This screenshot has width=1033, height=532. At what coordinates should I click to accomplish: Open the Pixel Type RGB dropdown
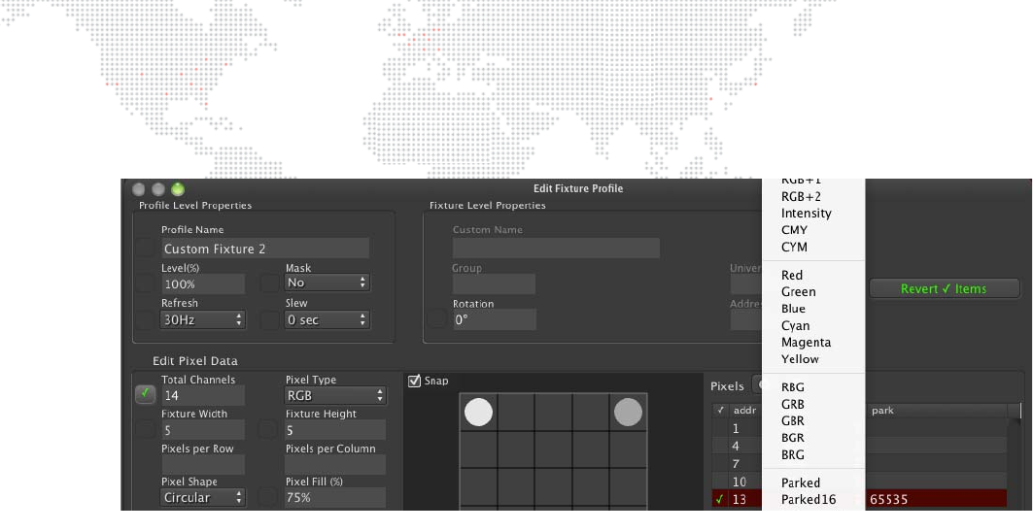[335, 396]
